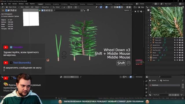The width and height of the screenshot is (185, 104).
Task: Open the Pipeline menu
Action: coord(32,4)
